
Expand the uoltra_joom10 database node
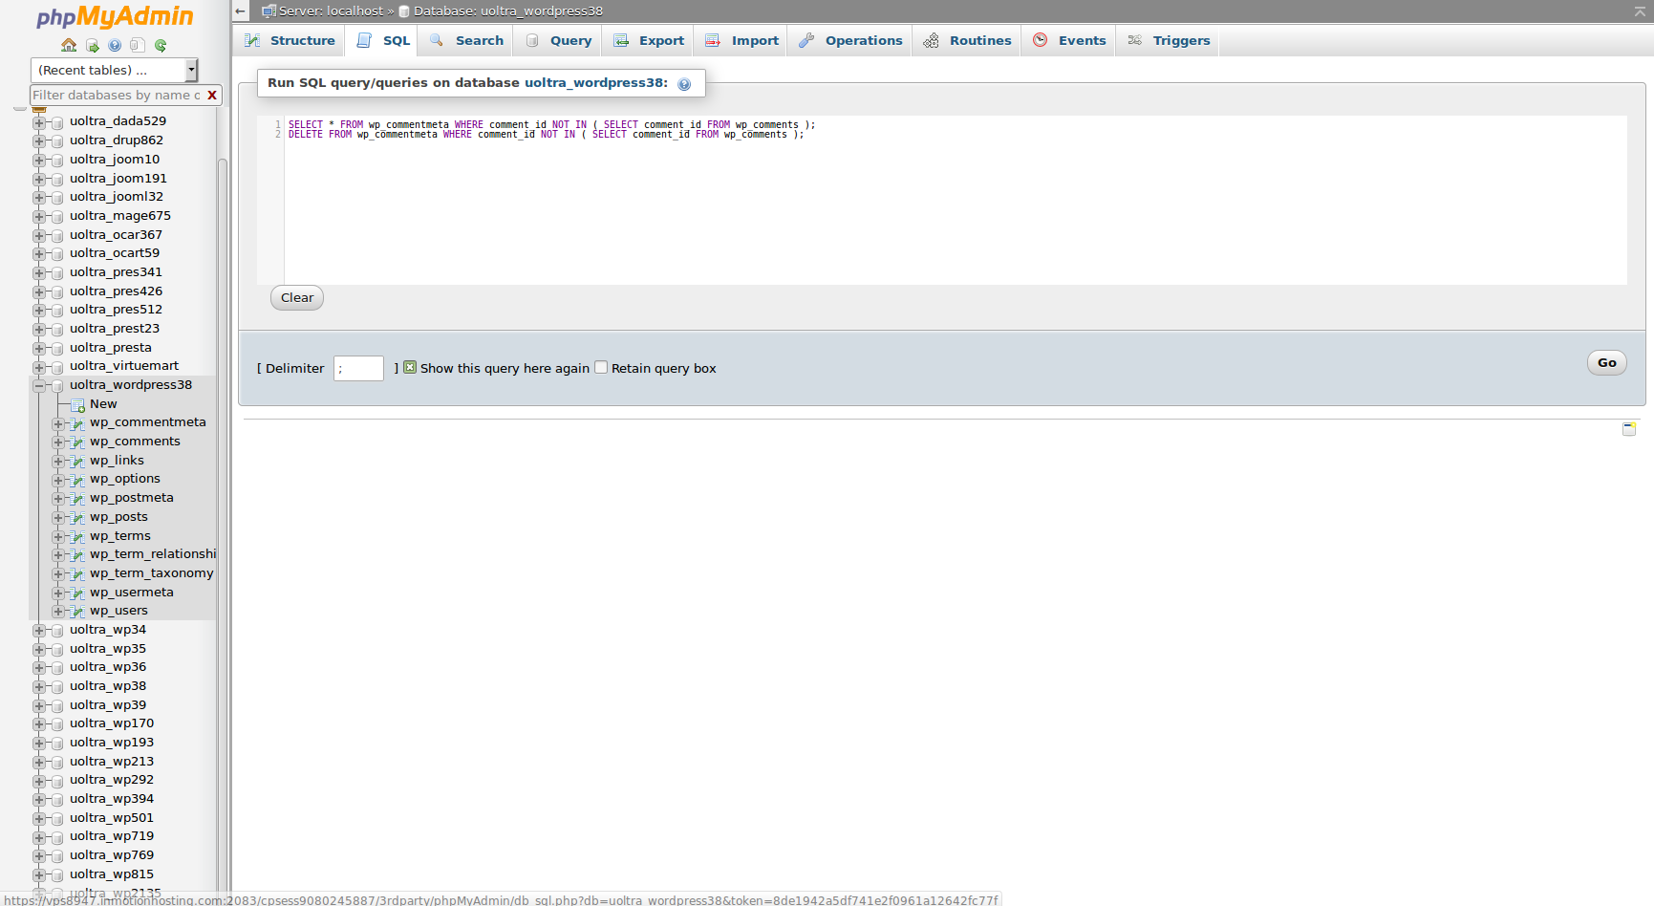[39, 161]
